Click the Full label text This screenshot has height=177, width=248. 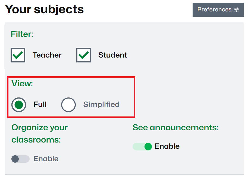point(40,105)
